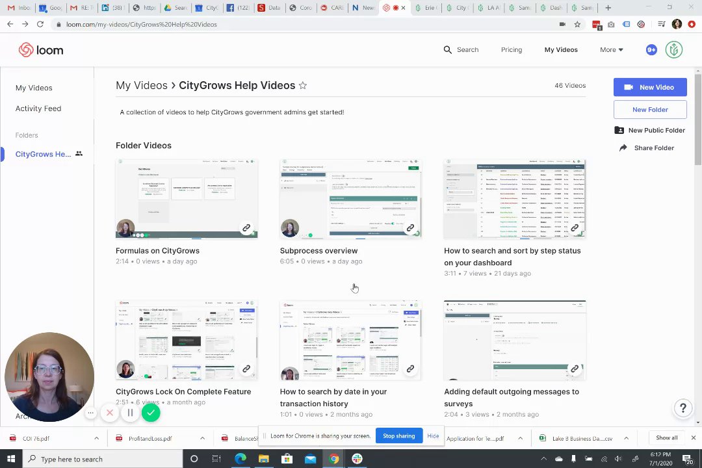Image resolution: width=702 pixels, height=468 pixels.
Task: Click Show all downloads
Action: click(x=667, y=438)
